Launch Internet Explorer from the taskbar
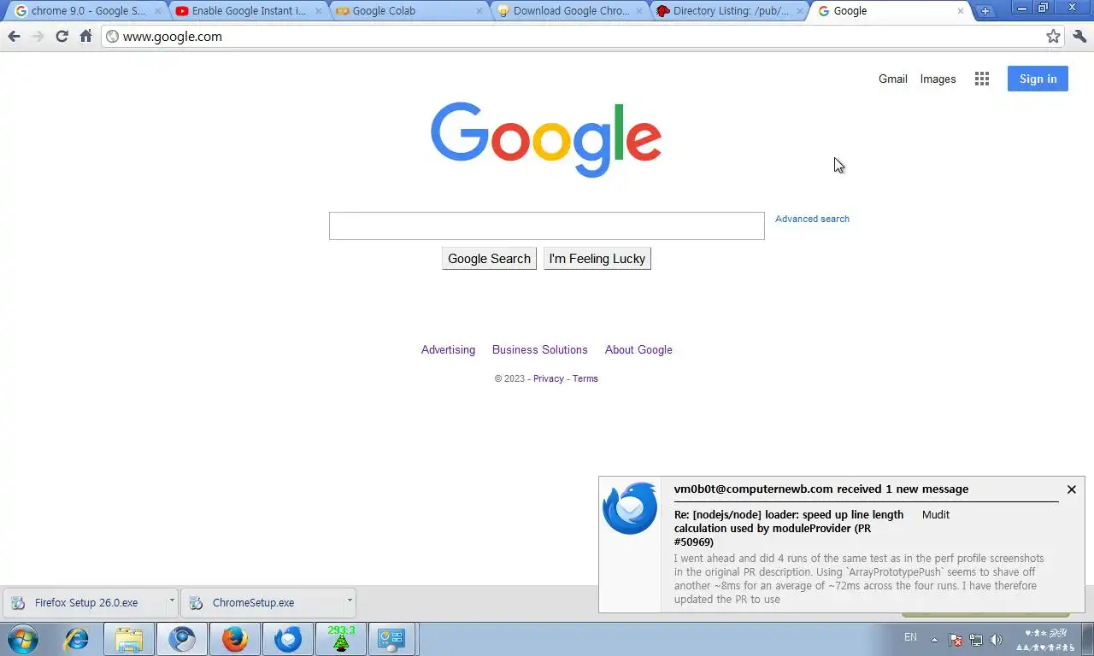Screen dimensions: 1094x656 76,638
